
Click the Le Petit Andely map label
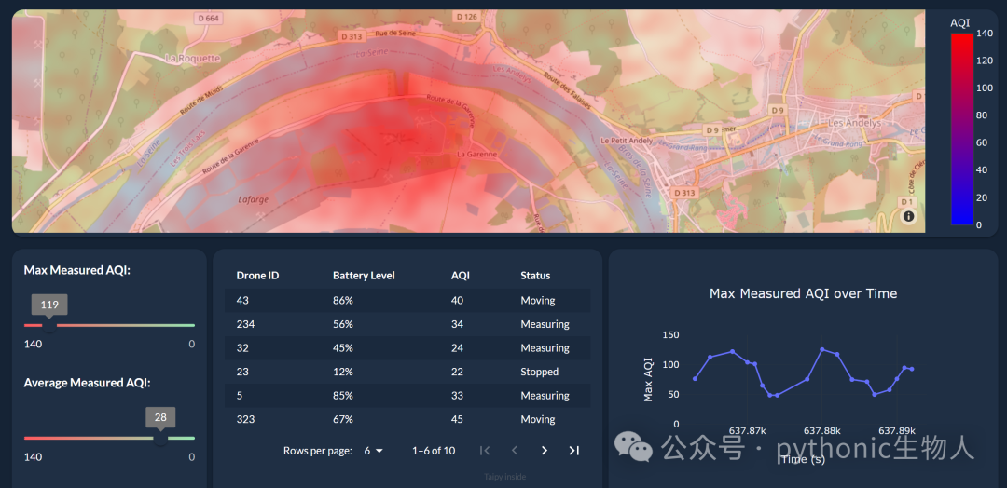point(627,141)
